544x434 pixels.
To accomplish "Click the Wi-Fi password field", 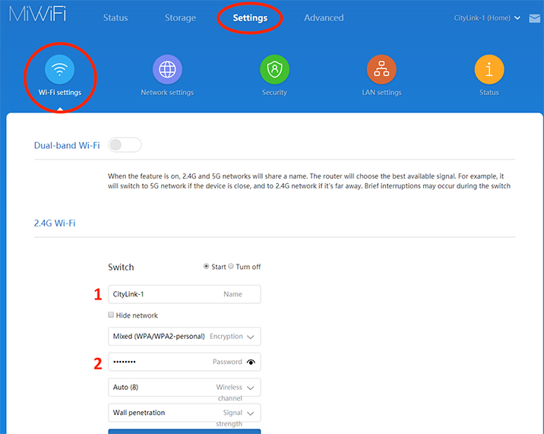I will [x=184, y=362].
